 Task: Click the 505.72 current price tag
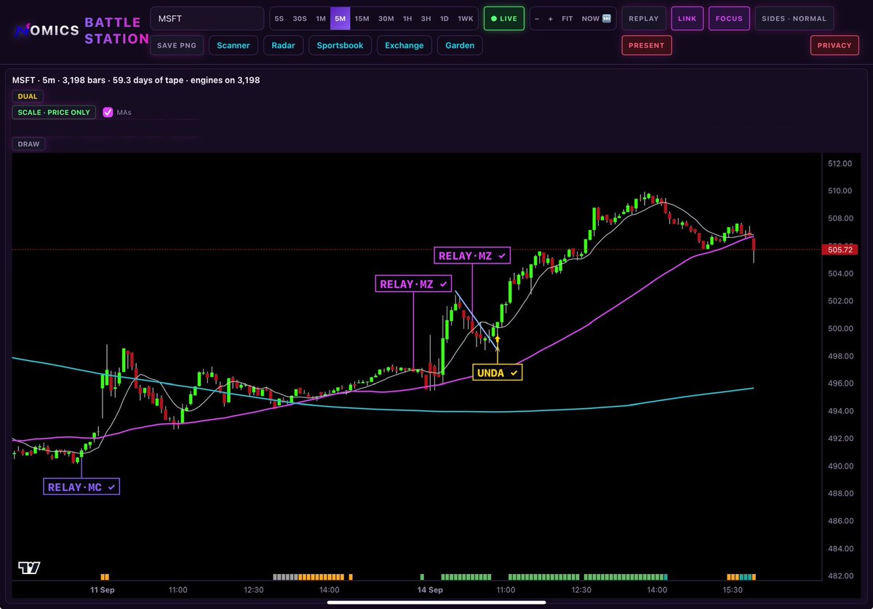coord(840,250)
